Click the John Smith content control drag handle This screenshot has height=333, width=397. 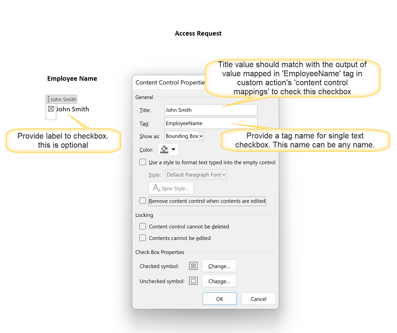click(48, 99)
